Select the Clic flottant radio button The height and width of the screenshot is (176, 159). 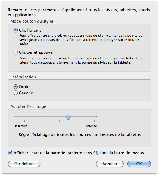pyautogui.click(x=16, y=30)
